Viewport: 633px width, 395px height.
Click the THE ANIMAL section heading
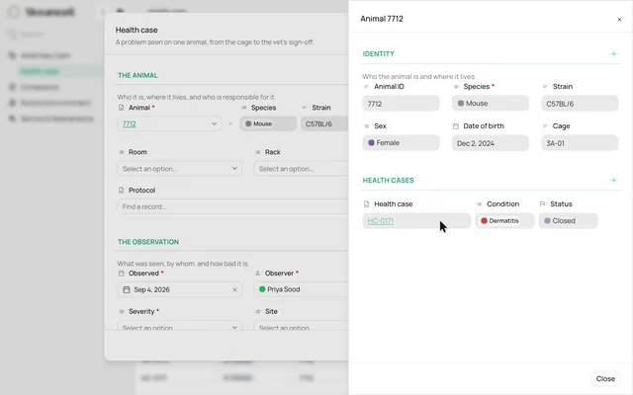pyautogui.click(x=137, y=75)
